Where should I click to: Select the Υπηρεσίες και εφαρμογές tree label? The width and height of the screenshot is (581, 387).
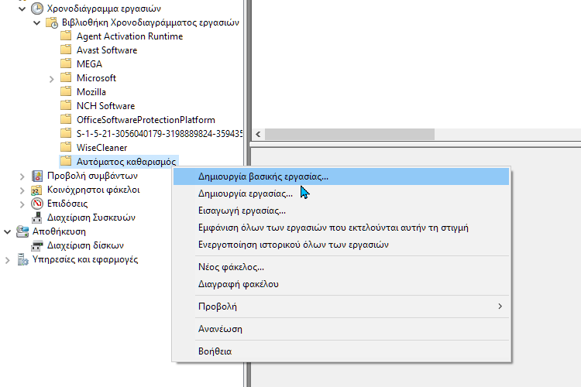coord(85,259)
